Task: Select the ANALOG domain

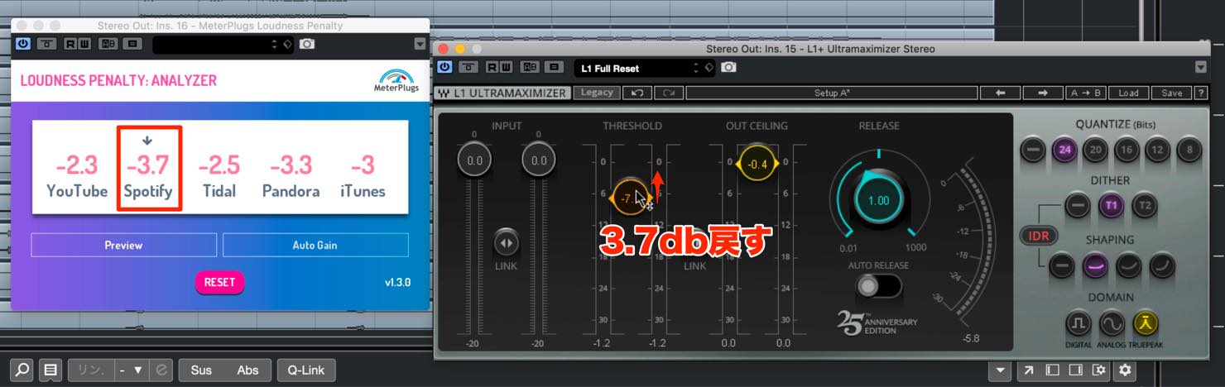Action: tap(1112, 323)
